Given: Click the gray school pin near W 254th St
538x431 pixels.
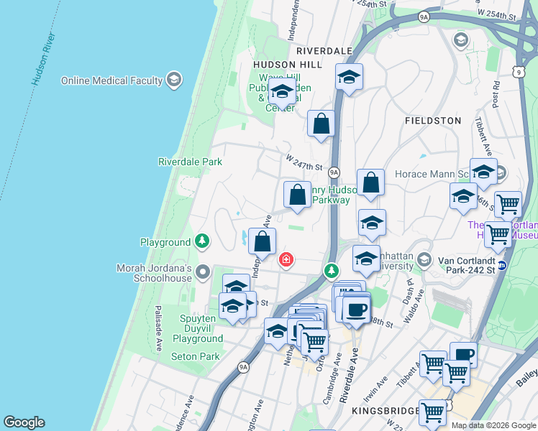Looking at the screenshot, I should [461, 41].
